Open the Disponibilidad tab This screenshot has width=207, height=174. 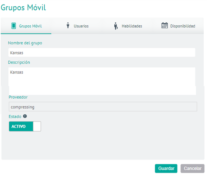(178, 26)
